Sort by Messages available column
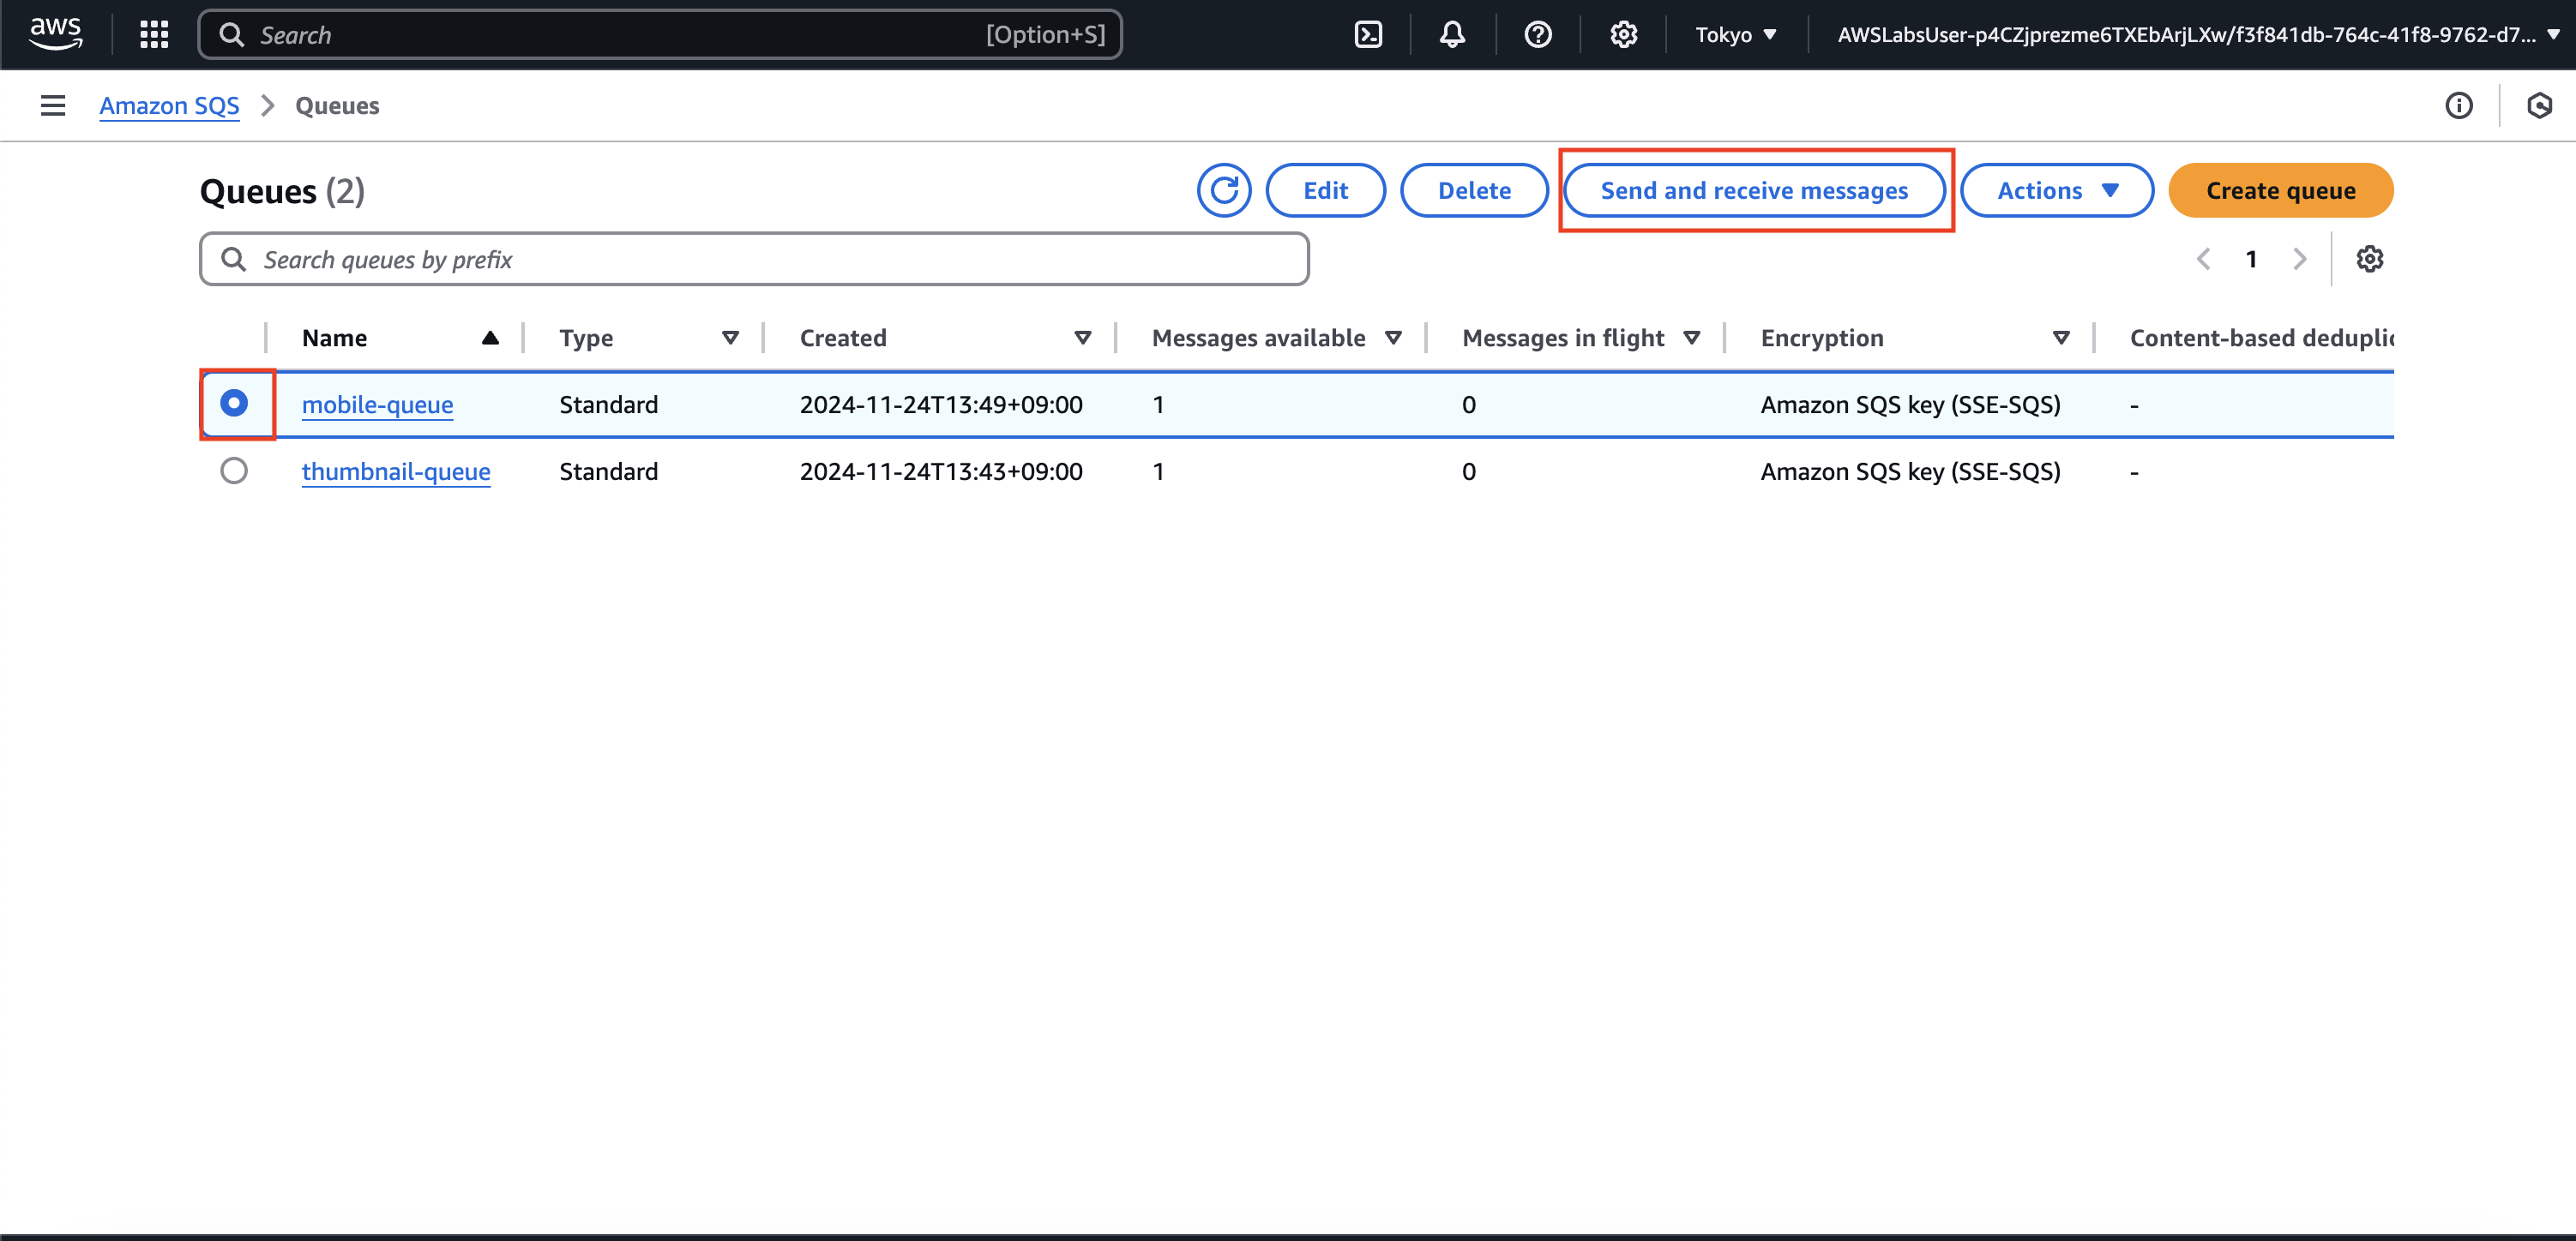 [x=1393, y=338]
